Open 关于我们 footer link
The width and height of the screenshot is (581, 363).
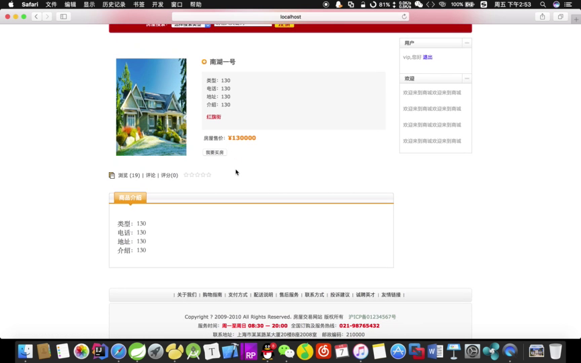pyautogui.click(x=187, y=295)
